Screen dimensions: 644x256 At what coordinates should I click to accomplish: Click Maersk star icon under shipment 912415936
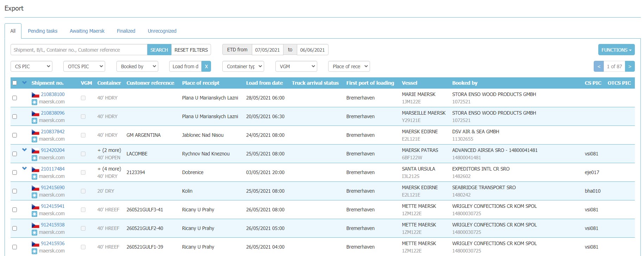[34, 251]
